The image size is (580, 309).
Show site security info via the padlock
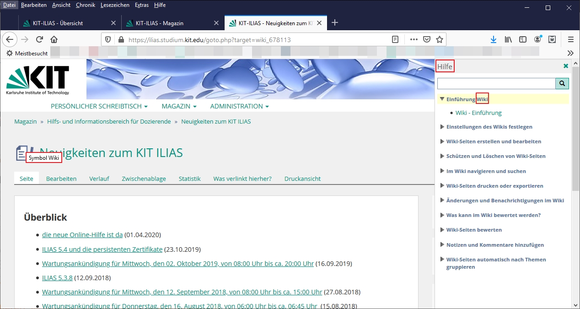120,40
